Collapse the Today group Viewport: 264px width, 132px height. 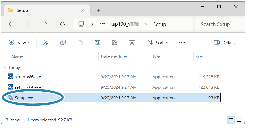pyautogui.click(x=5, y=68)
